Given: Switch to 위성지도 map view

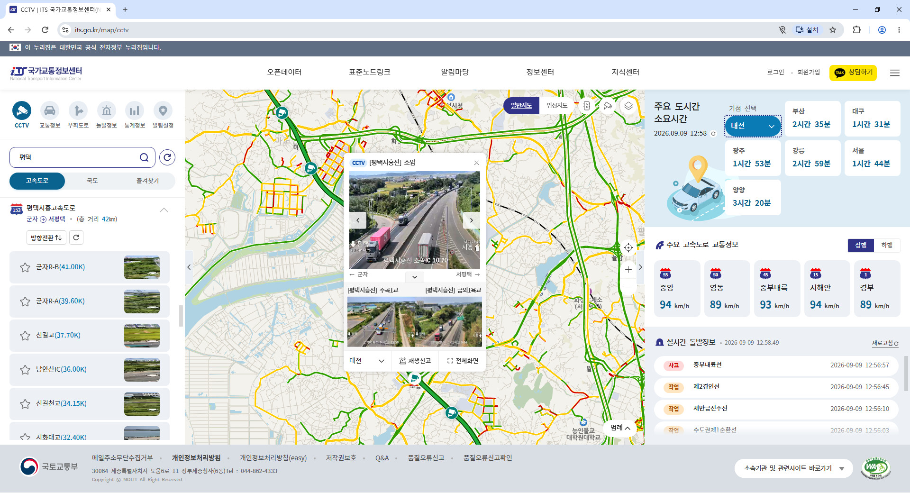Looking at the screenshot, I should [557, 105].
